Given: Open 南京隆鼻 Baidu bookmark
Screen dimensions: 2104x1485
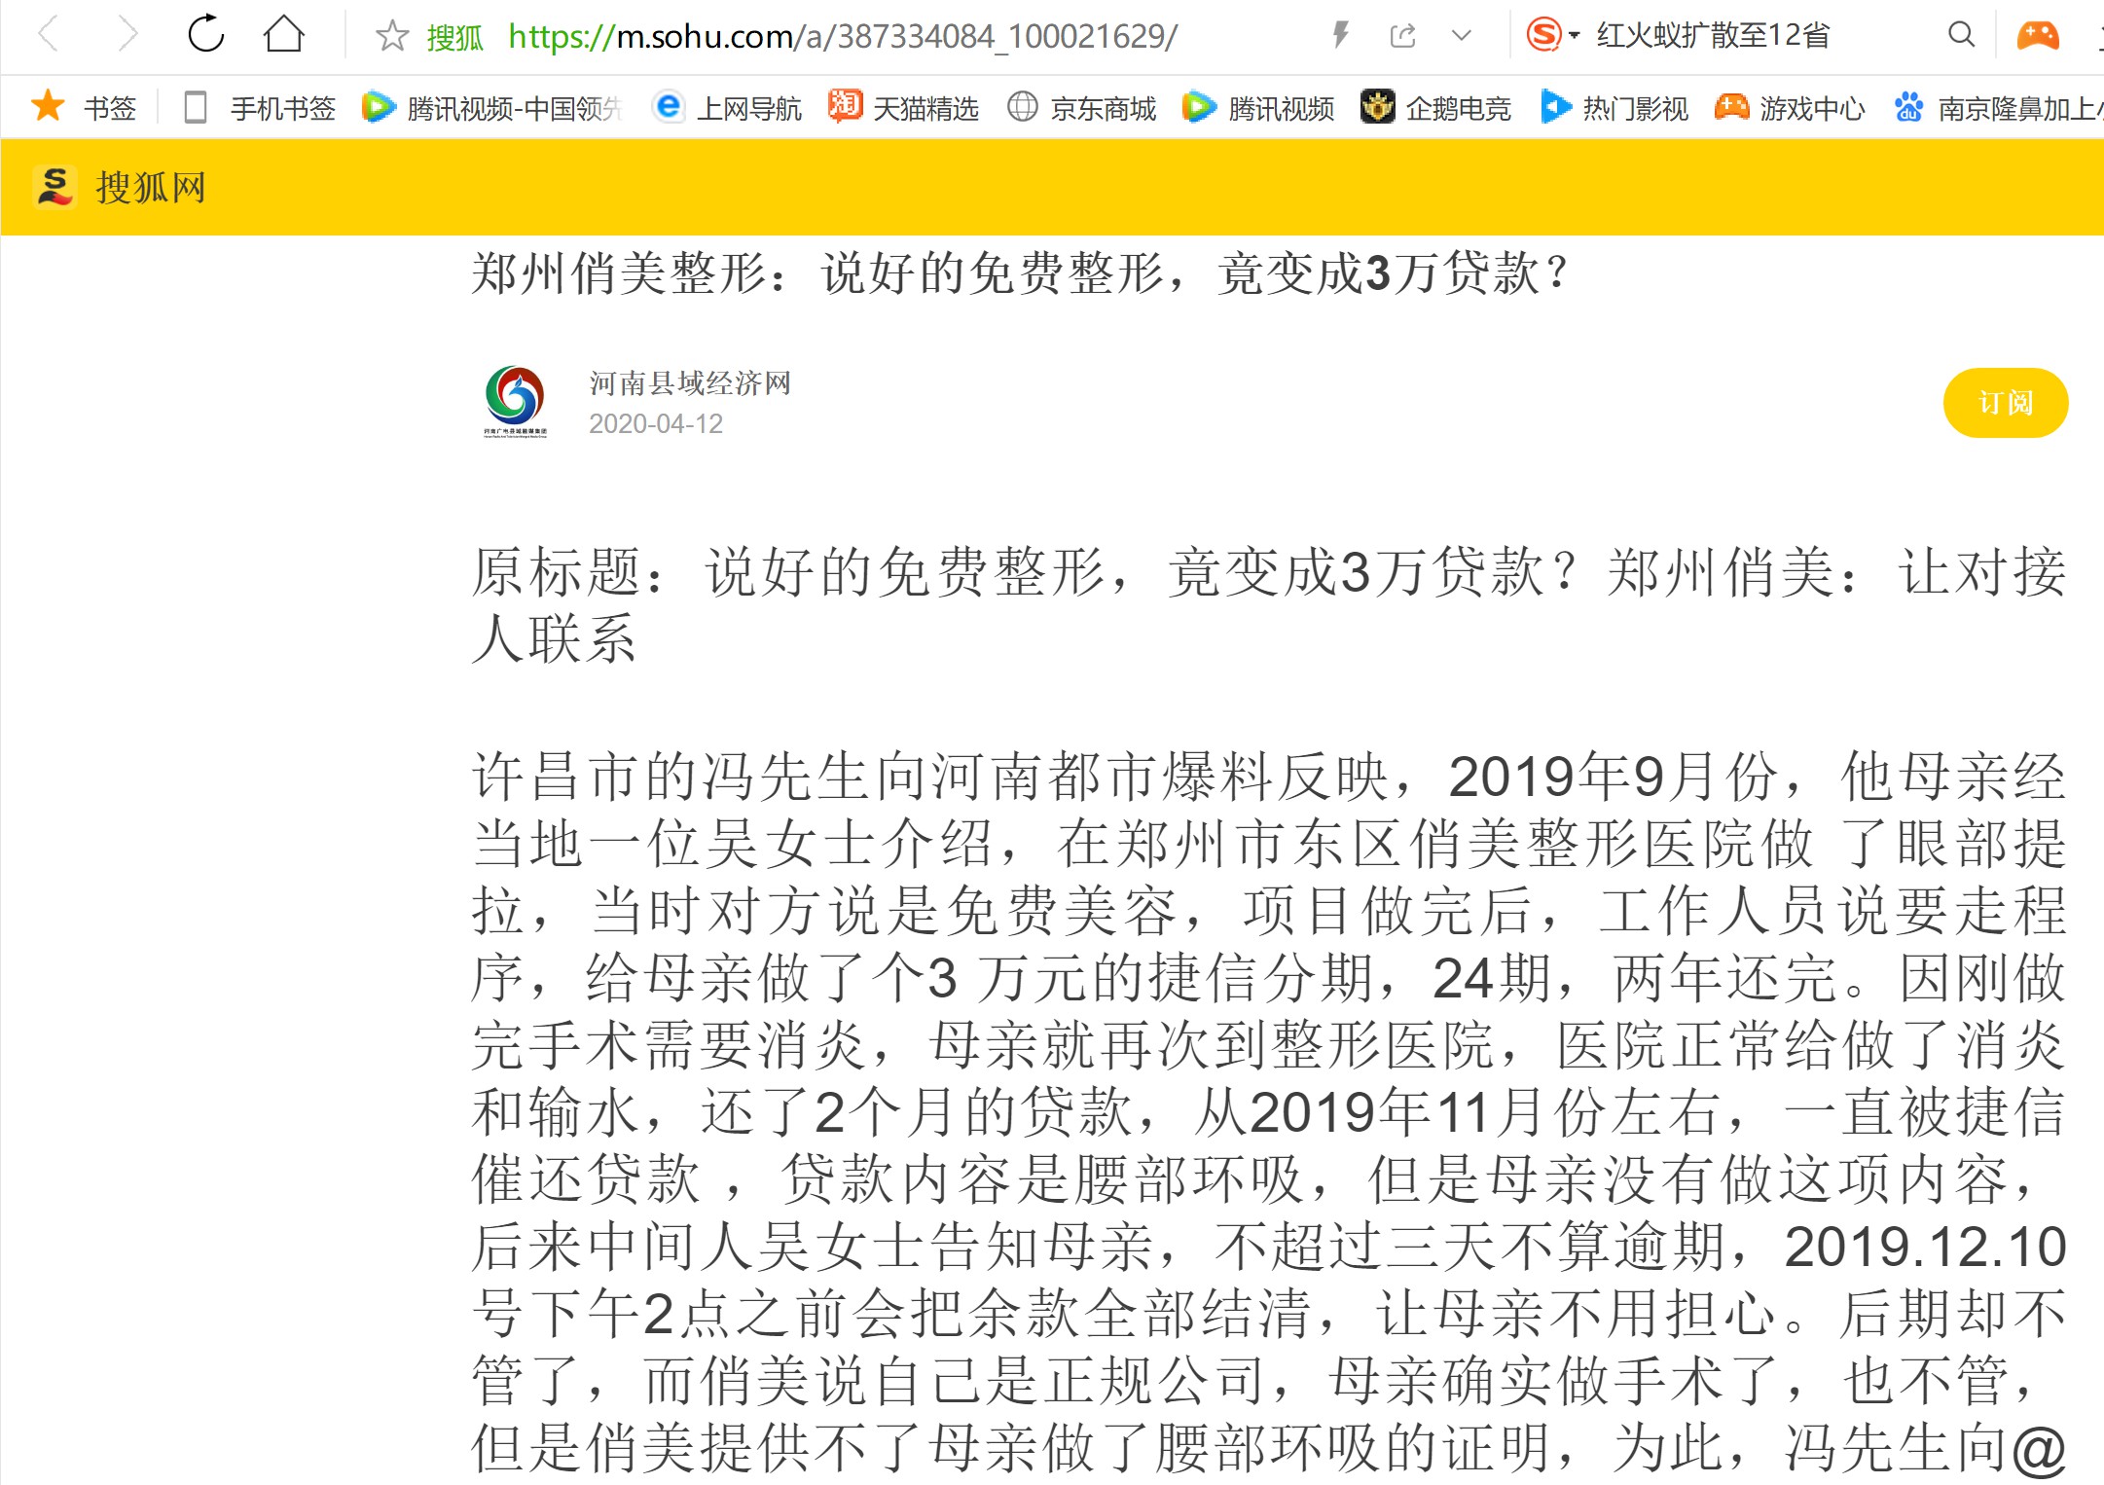Looking at the screenshot, I should click(x=1999, y=107).
